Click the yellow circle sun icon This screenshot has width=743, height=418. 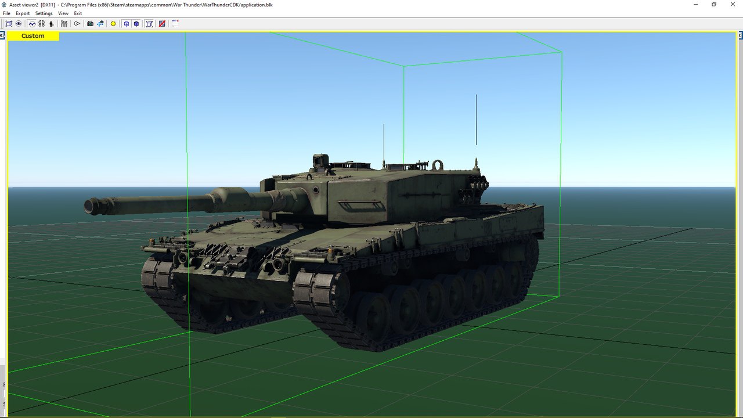click(x=113, y=24)
